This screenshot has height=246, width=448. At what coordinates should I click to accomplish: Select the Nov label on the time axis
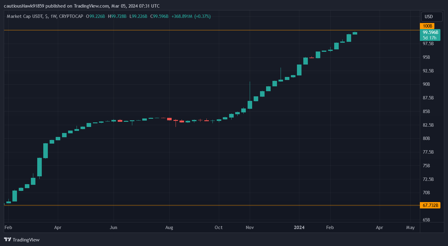pyautogui.click(x=249, y=227)
